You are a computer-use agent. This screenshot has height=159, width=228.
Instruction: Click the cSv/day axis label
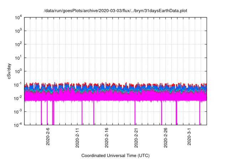click(9, 71)
